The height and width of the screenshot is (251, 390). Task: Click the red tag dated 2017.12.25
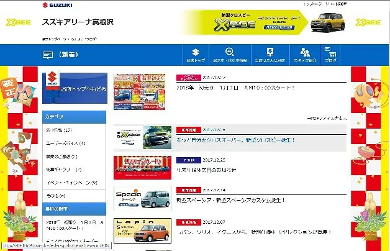click(189, 130)
